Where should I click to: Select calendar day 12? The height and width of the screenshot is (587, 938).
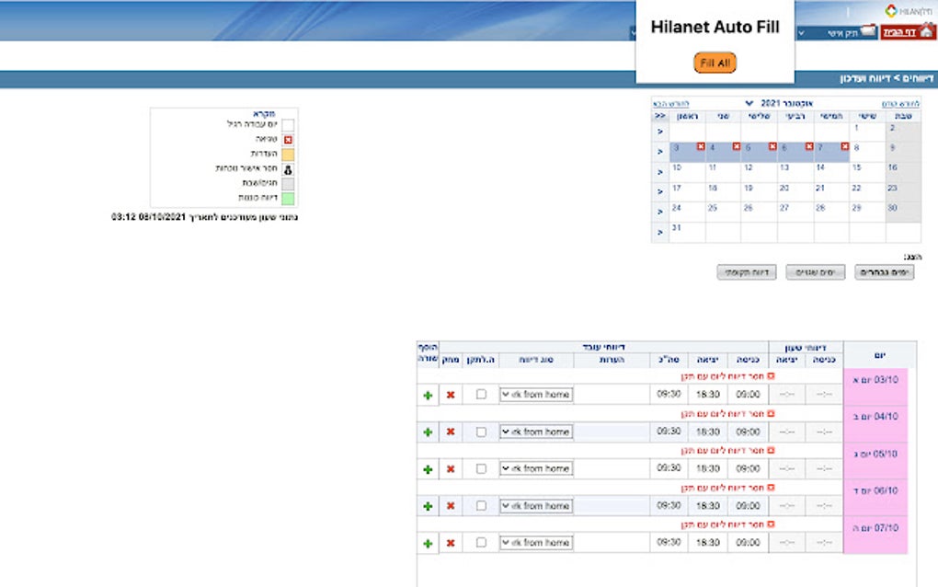click(x=759, y=172)
